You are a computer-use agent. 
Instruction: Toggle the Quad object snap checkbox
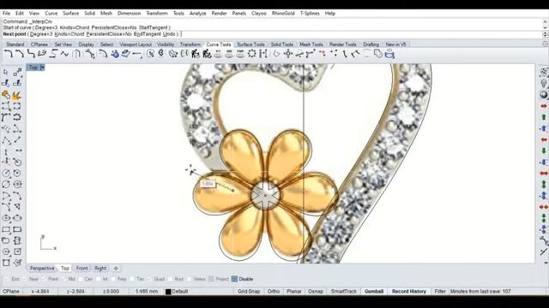coord(149,279)
